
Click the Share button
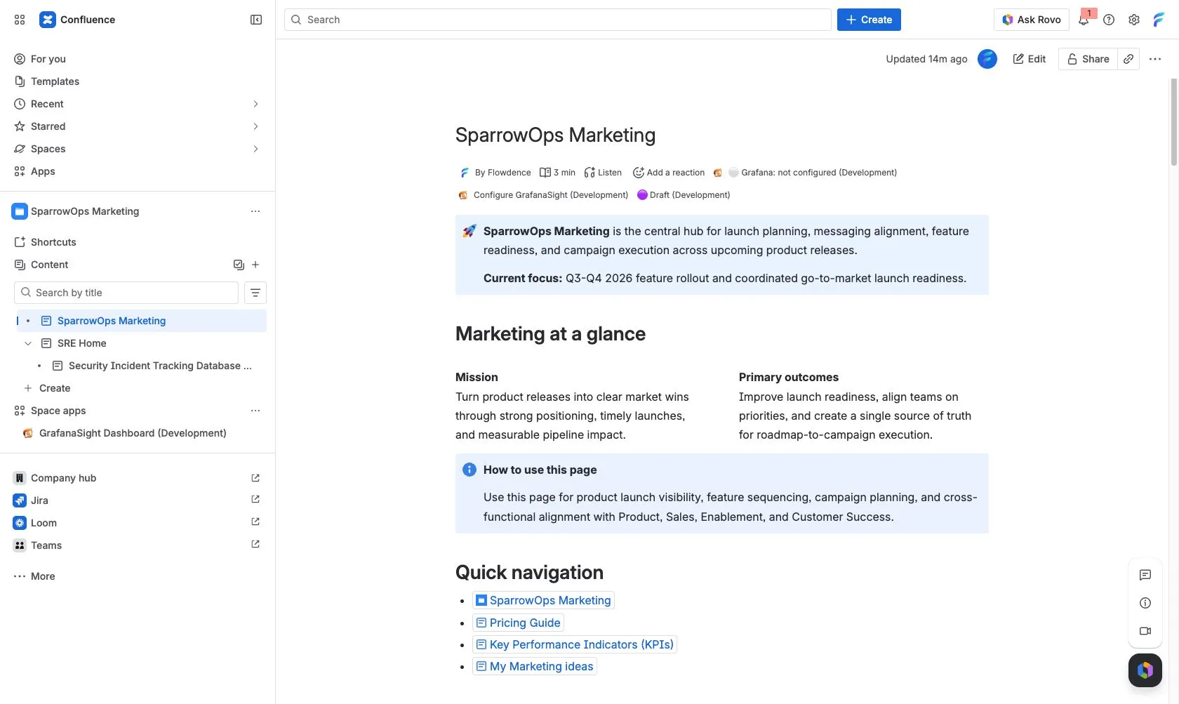pos(1088,59)
